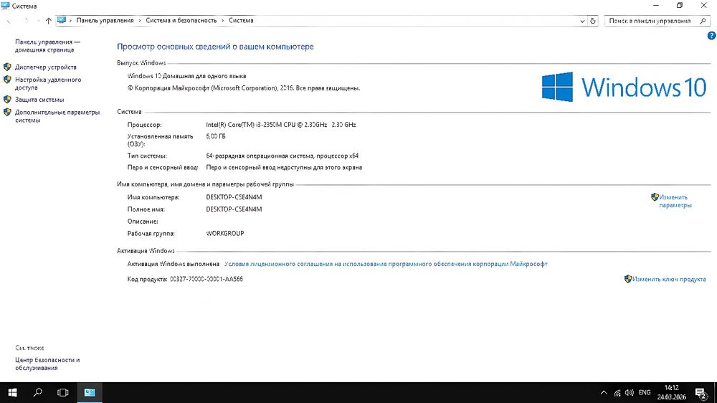The image size is (717, 403).
Task: Open the address bar history dropdown
Action: pyautogui.click(x=582, y=21)
